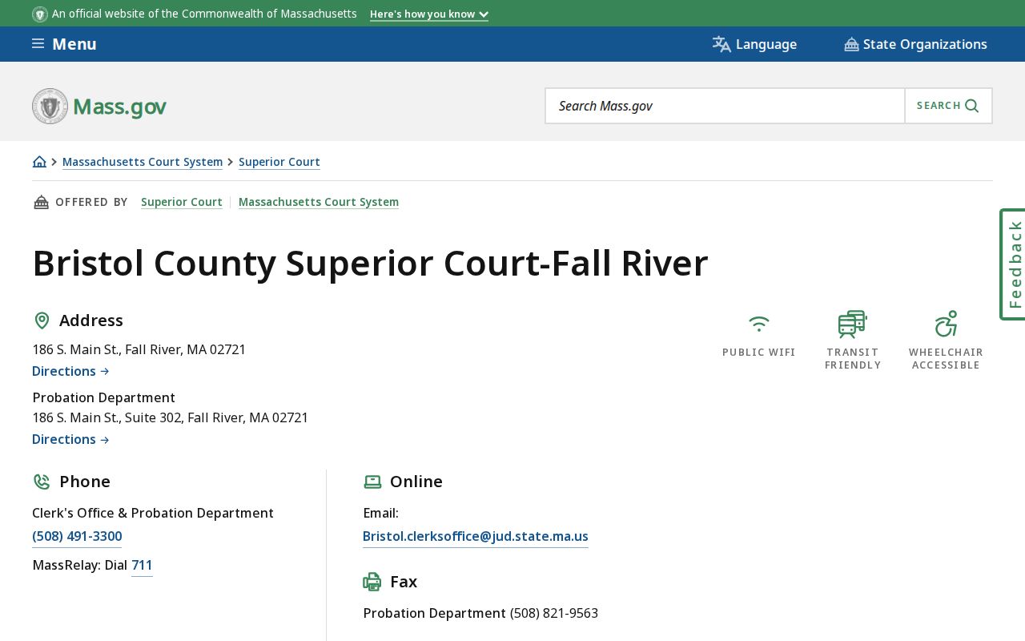Open Directions for 186 S. Main St. address
This screenshot has height=641, width=1025.
click(x=70, y=371)
